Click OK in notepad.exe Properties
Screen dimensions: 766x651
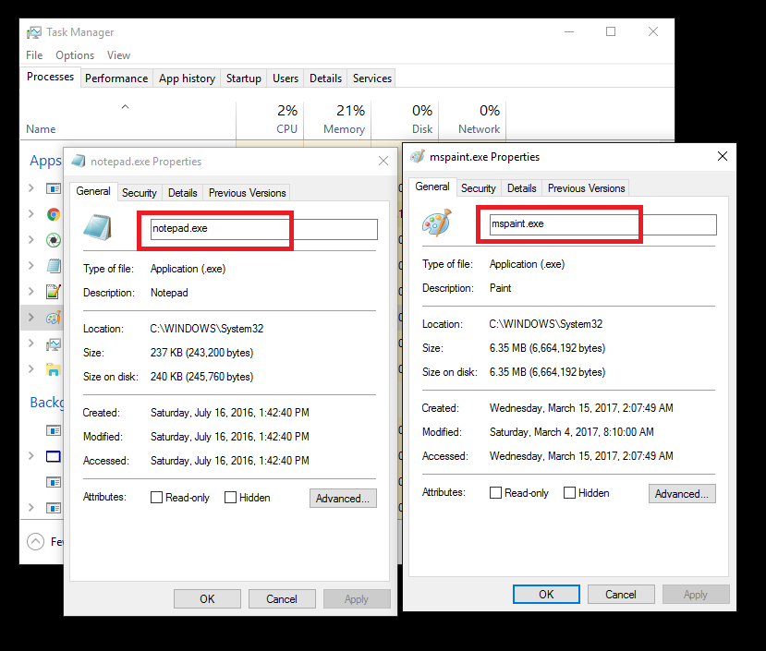pyautogui.click(x=207, y=598)
